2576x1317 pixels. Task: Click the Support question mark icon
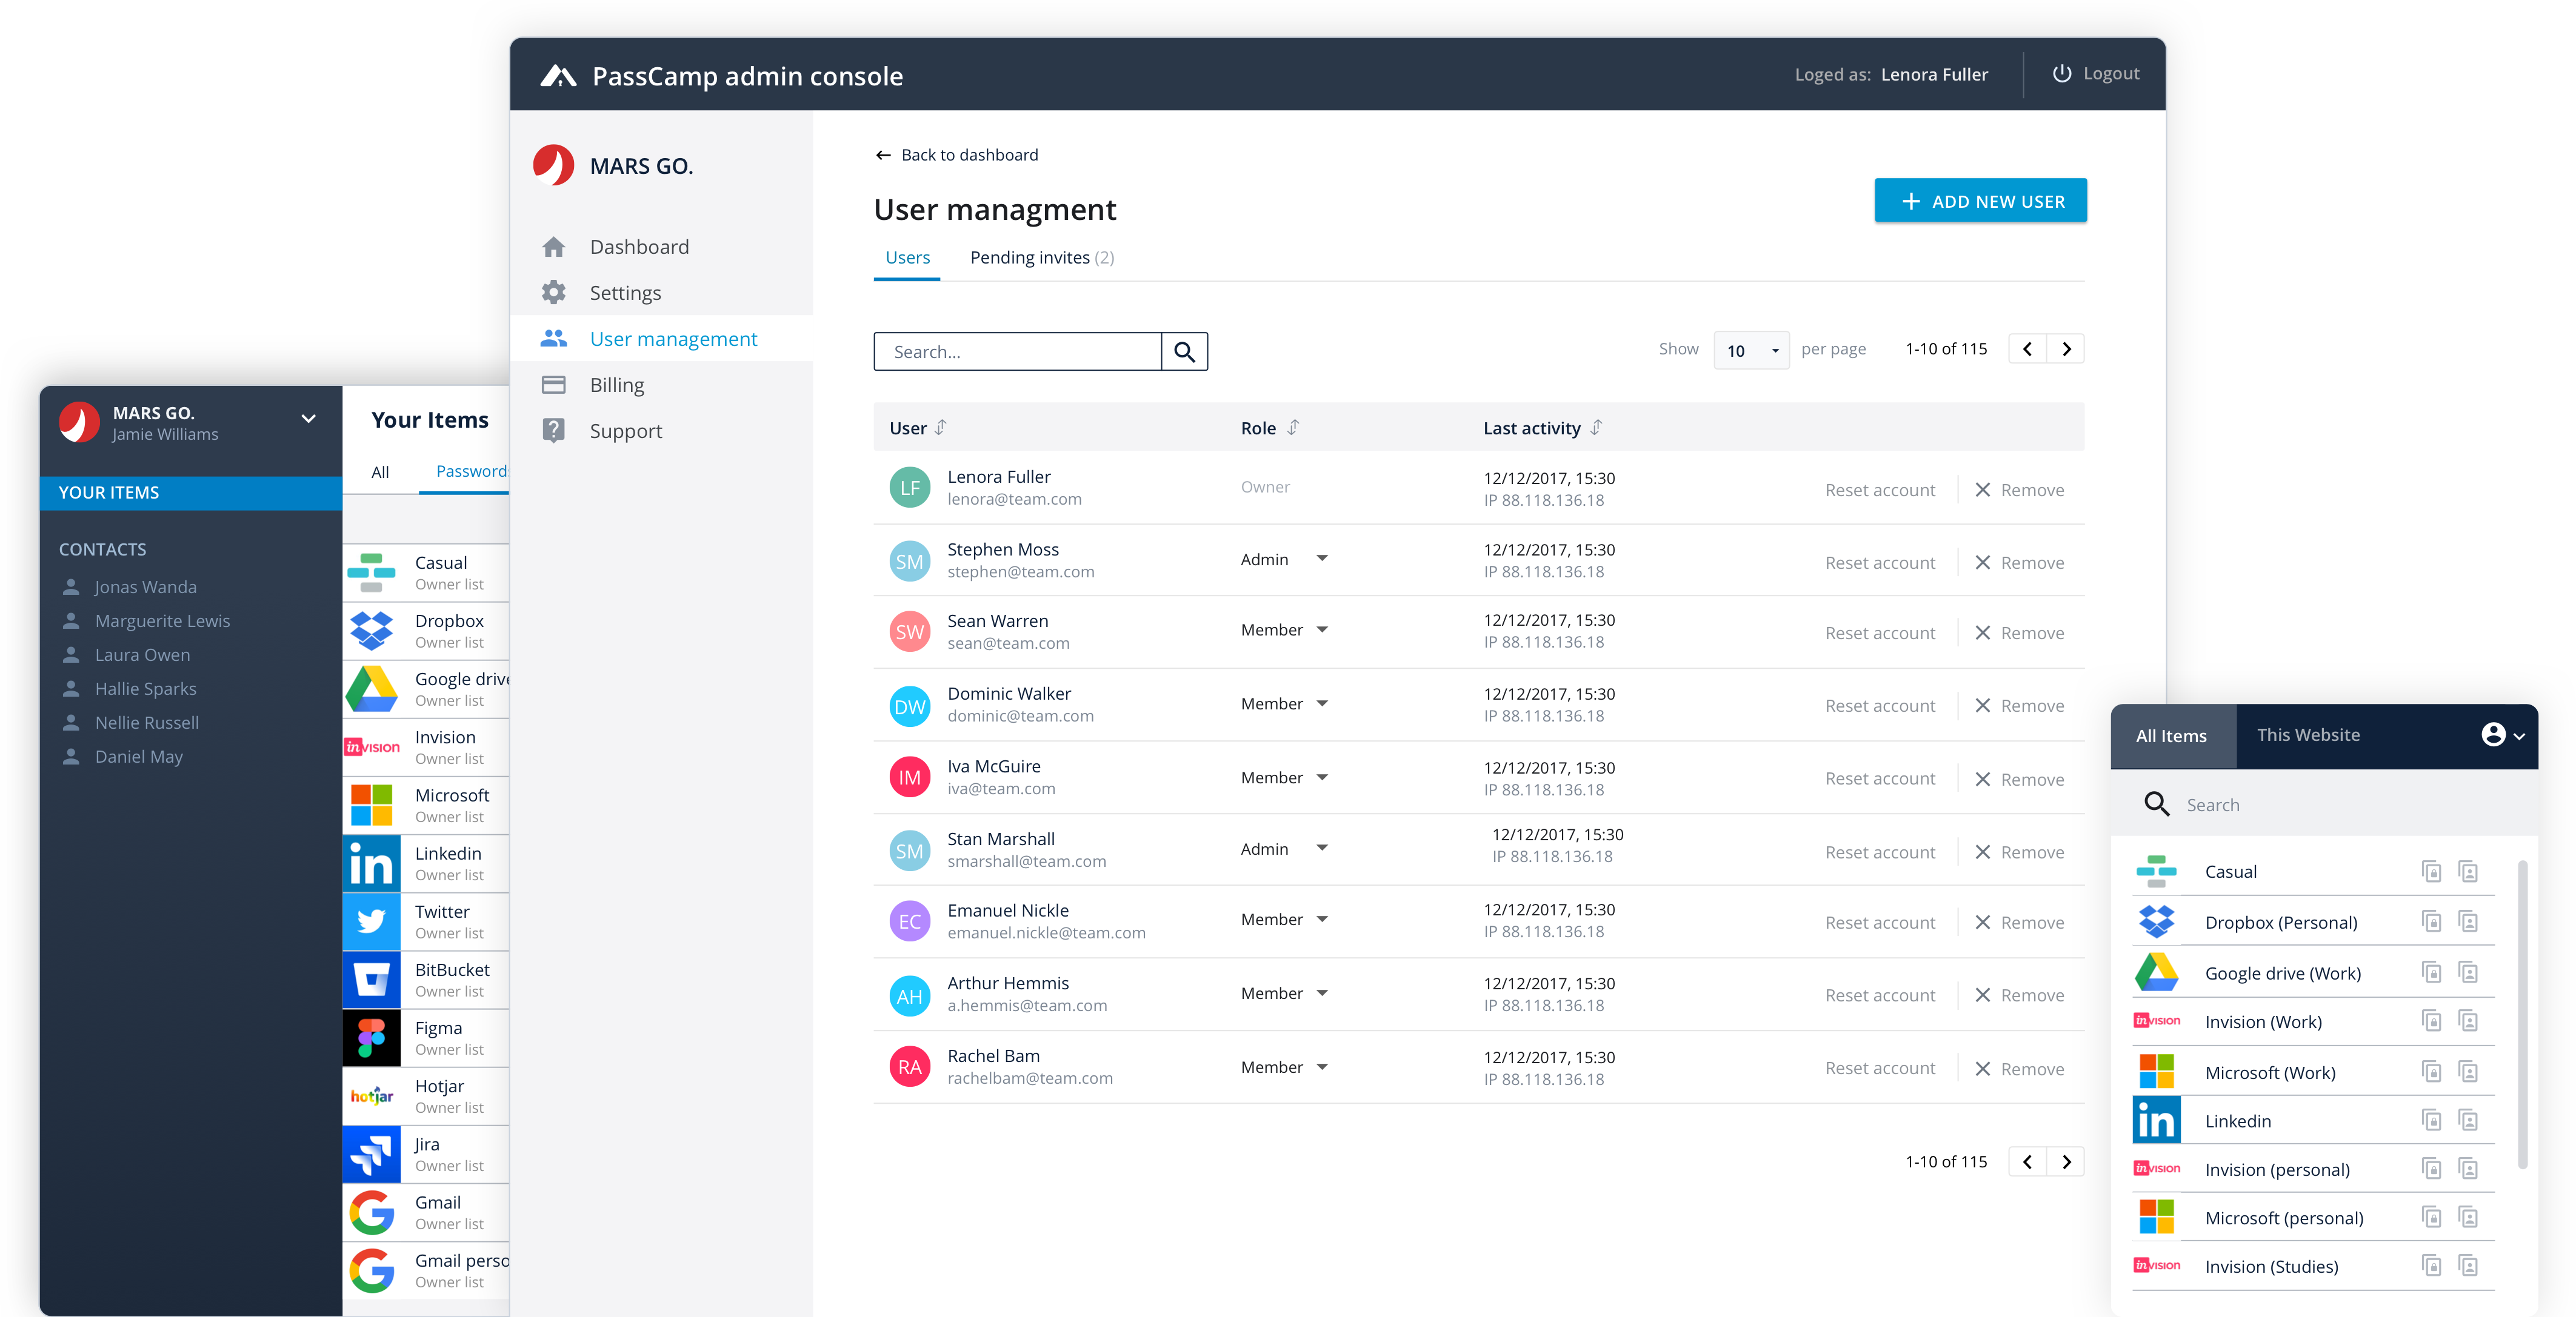[553, 431]
